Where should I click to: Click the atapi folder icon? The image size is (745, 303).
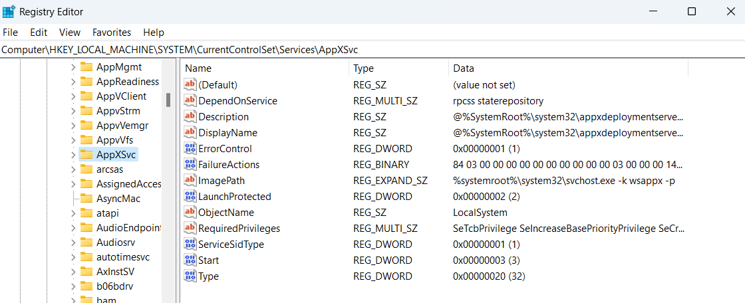coord(86,213)
